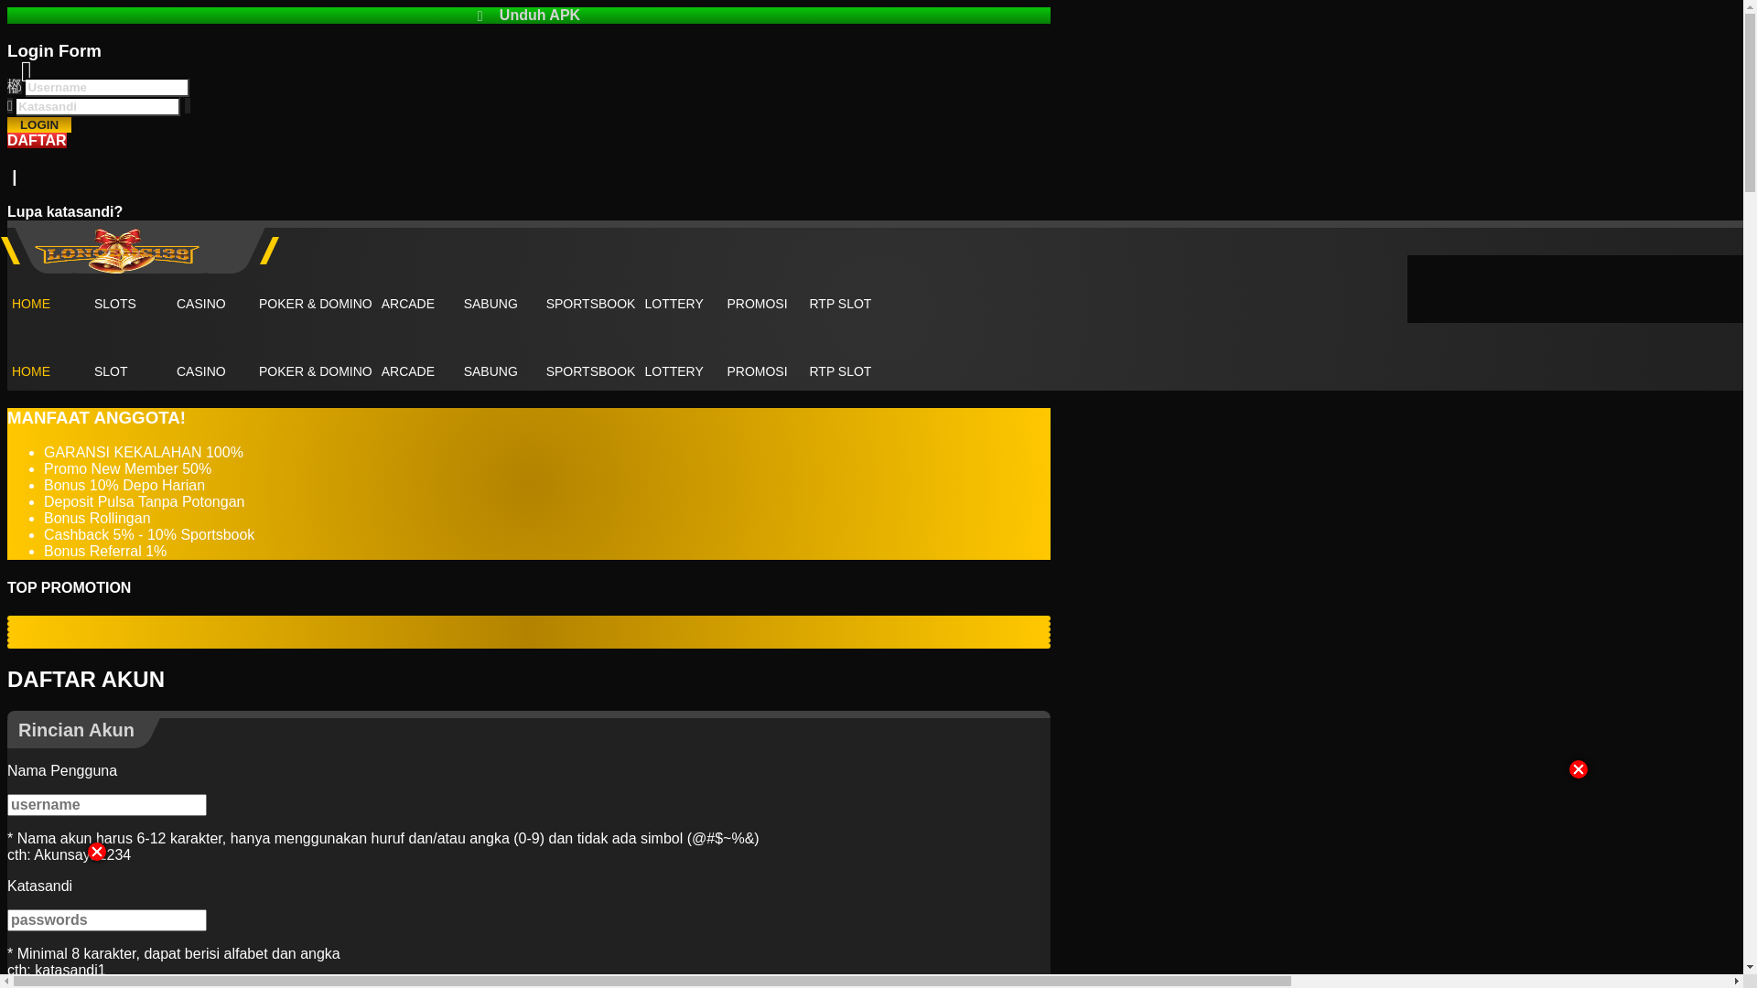The image size is (1757, 988).
Task: Open SPORTSBOOK in the SLOTS menu row
Action: coord(590,304)
